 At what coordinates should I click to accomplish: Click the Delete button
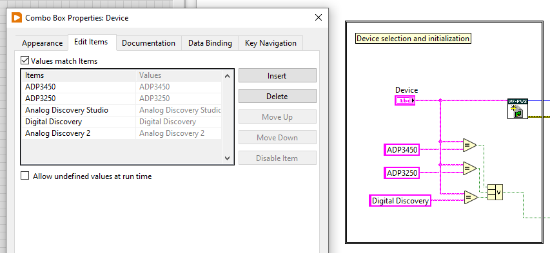[277, 97]
